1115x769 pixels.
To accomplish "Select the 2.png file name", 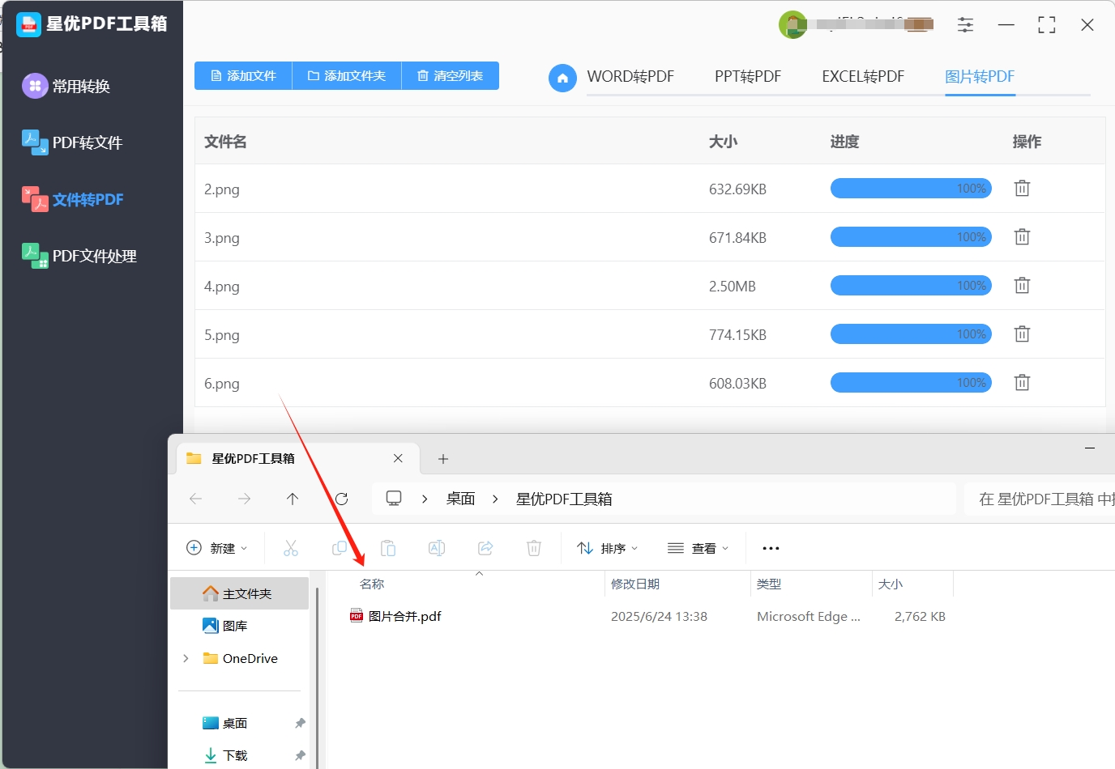I will click(222, 189).
